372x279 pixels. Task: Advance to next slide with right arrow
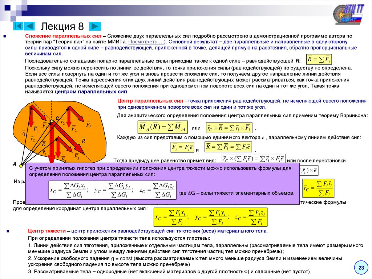tap(95, 26)
